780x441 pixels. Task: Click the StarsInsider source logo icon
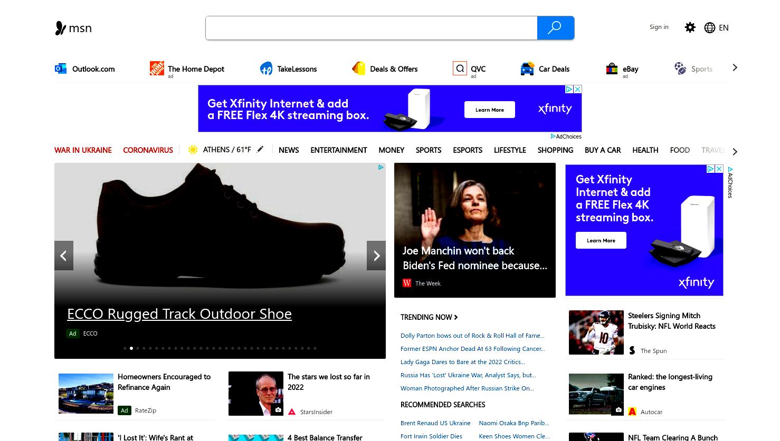pos(292,411)
